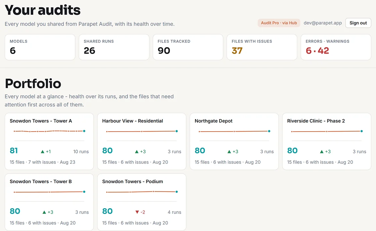Open Northgate Depot model card
Image resolution: width=376 pixels, height=231 pixels.
(234, 142)
